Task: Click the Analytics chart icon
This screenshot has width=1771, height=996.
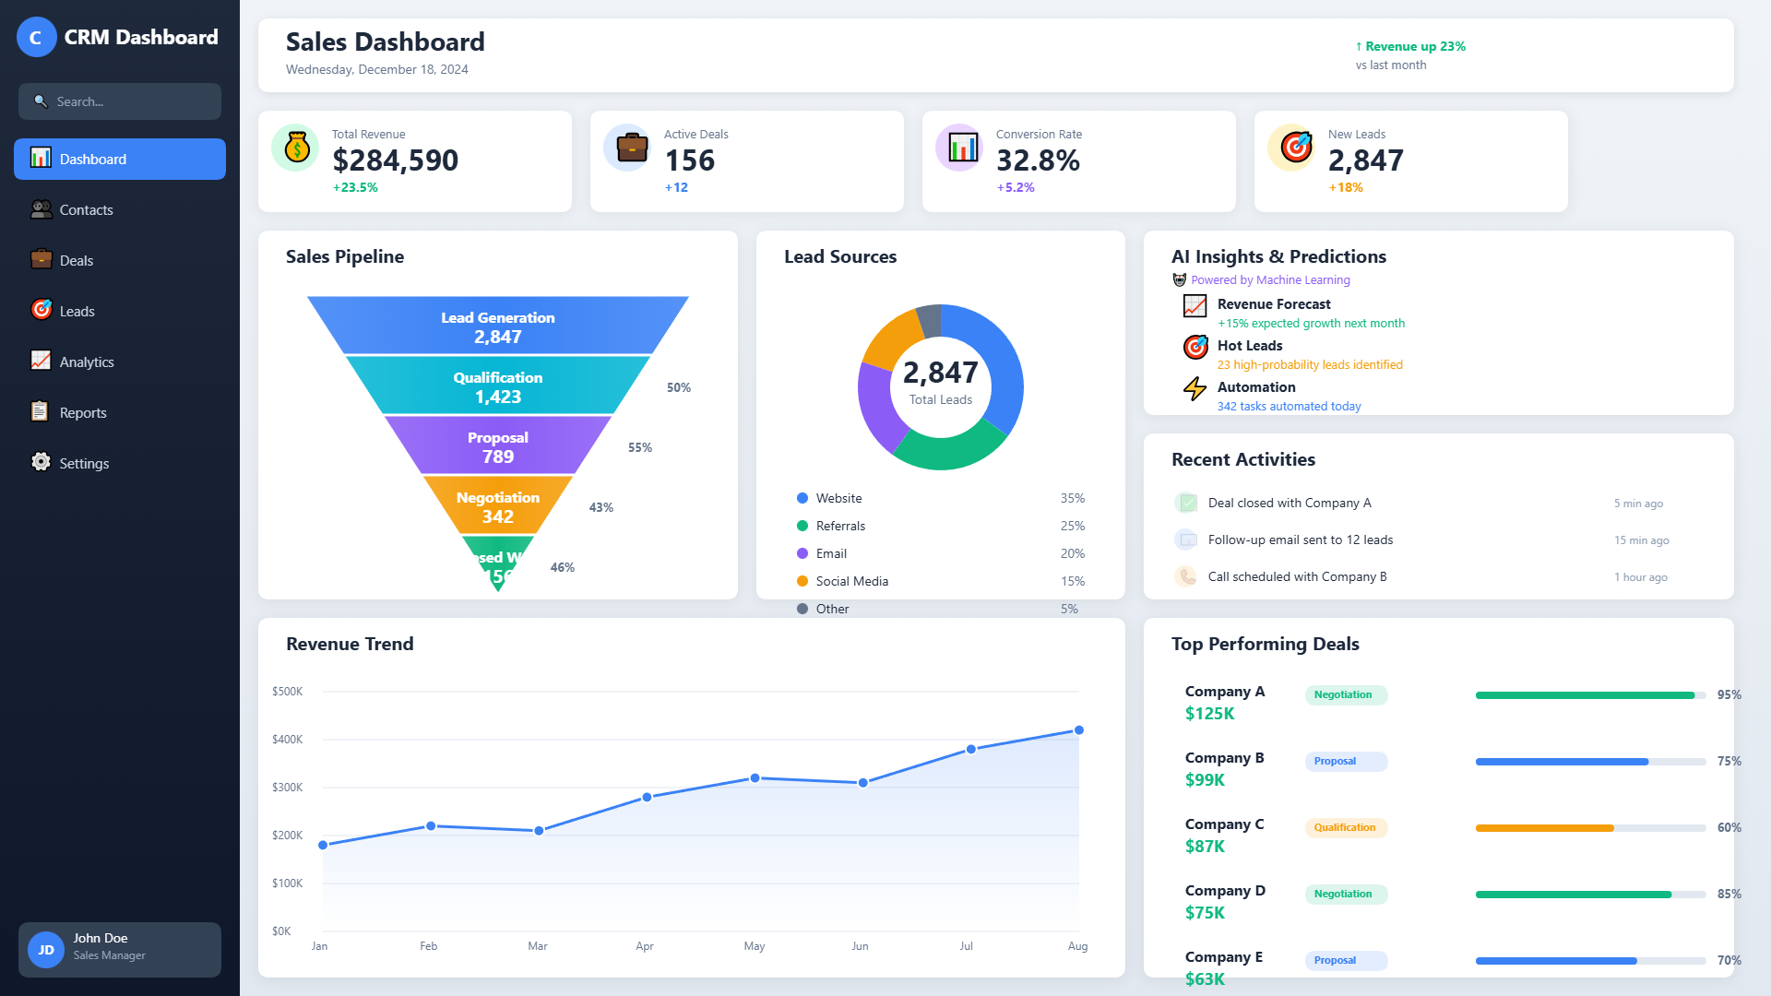Action: pos(41,361)
